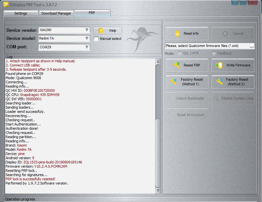The image size is (262, 202).
Task: Click log line 'Resetting FRP lock..'
Action: [21, 171]
